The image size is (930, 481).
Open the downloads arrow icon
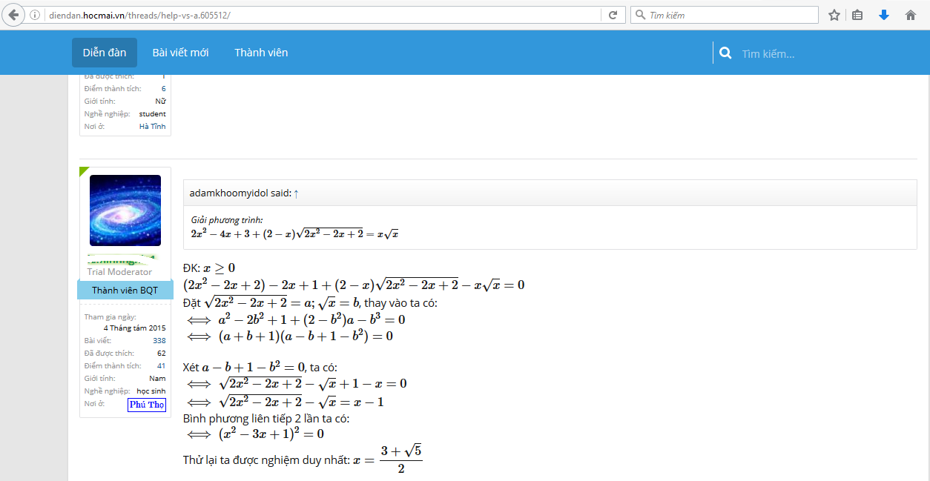pyautogui.click(x=884, y=15)
